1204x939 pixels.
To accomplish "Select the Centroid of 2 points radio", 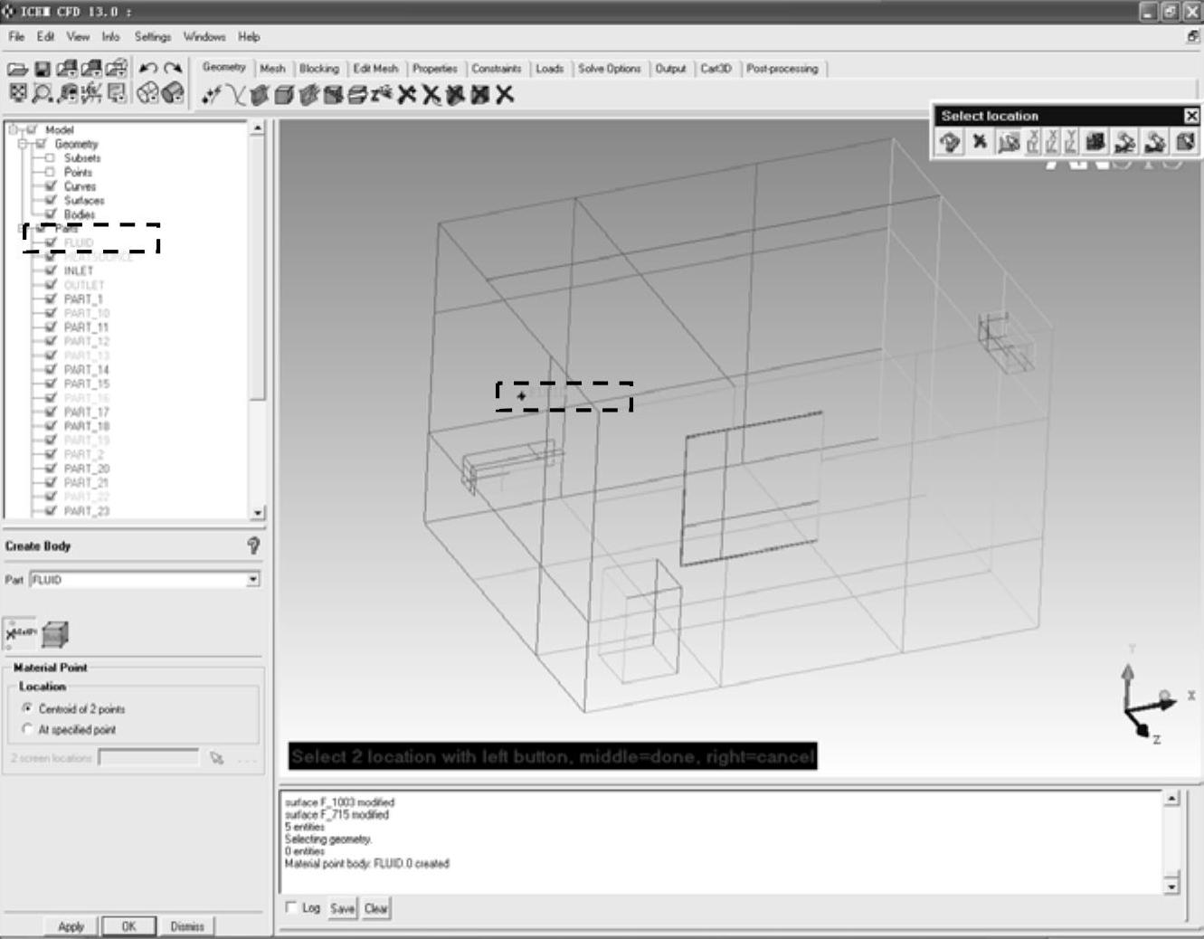I will coord(27,708).
